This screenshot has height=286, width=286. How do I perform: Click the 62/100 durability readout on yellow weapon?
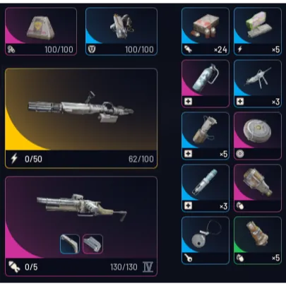click(x=141, y=159)
